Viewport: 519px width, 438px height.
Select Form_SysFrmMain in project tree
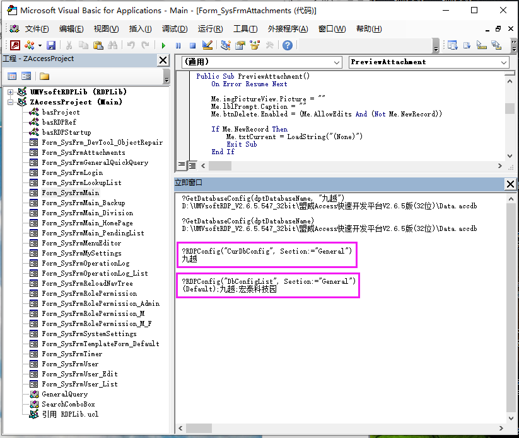pyautogui.click(x=70, y=193)
